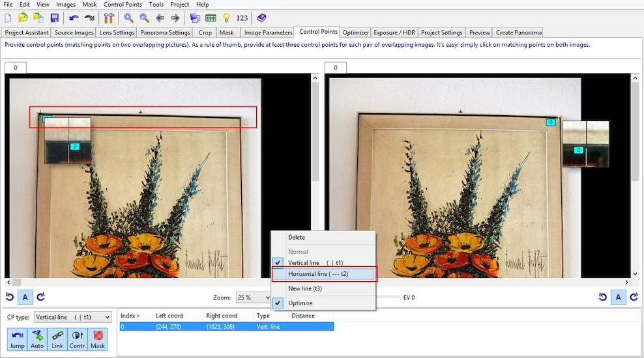Click the Mask button below CP type
The image size is (644, 358).
coord(98,339)
